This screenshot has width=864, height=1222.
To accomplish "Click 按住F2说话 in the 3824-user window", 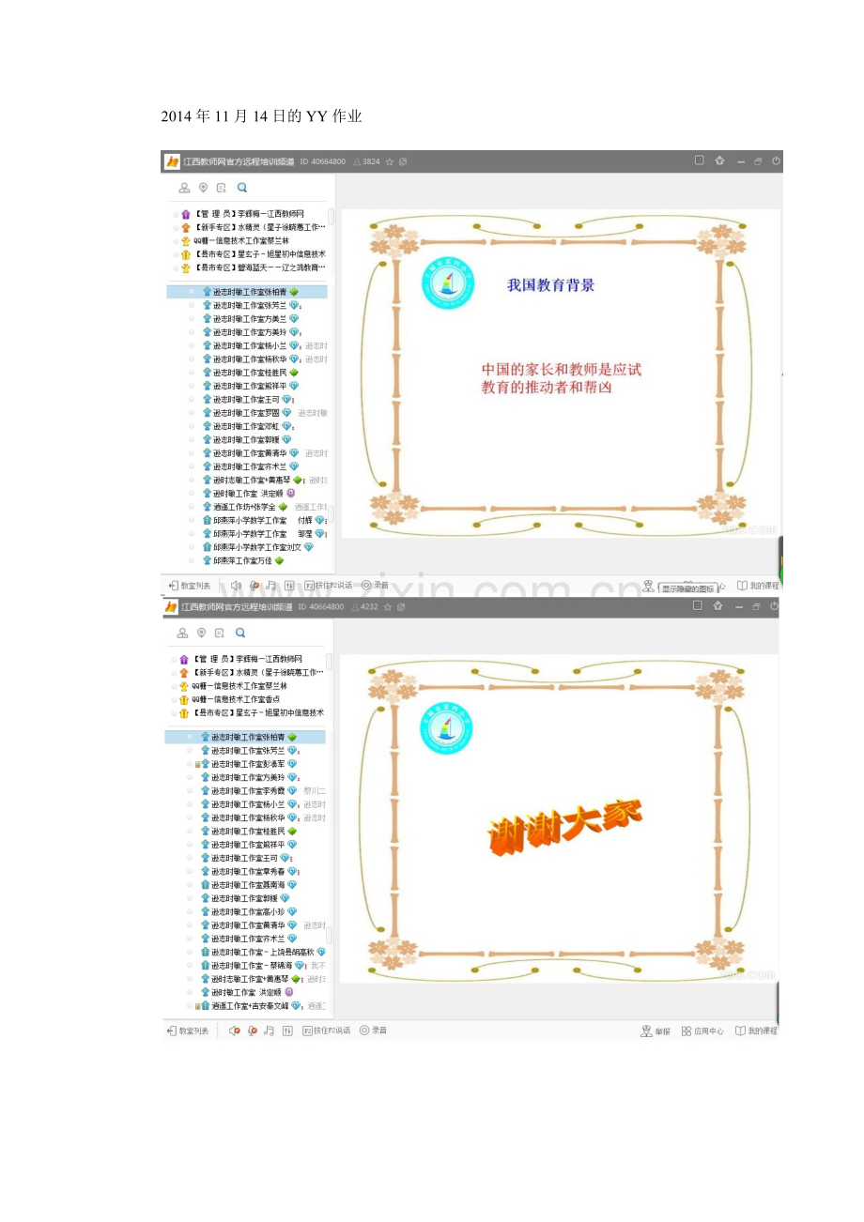I will coord(327,585).
